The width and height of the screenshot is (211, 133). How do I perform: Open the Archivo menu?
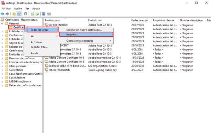tap(6, 8)
